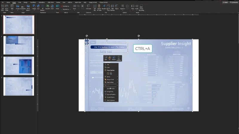The image size is (239, 134).
Task: Open the Zoom insert option
Action: click(x=74, y=7)
